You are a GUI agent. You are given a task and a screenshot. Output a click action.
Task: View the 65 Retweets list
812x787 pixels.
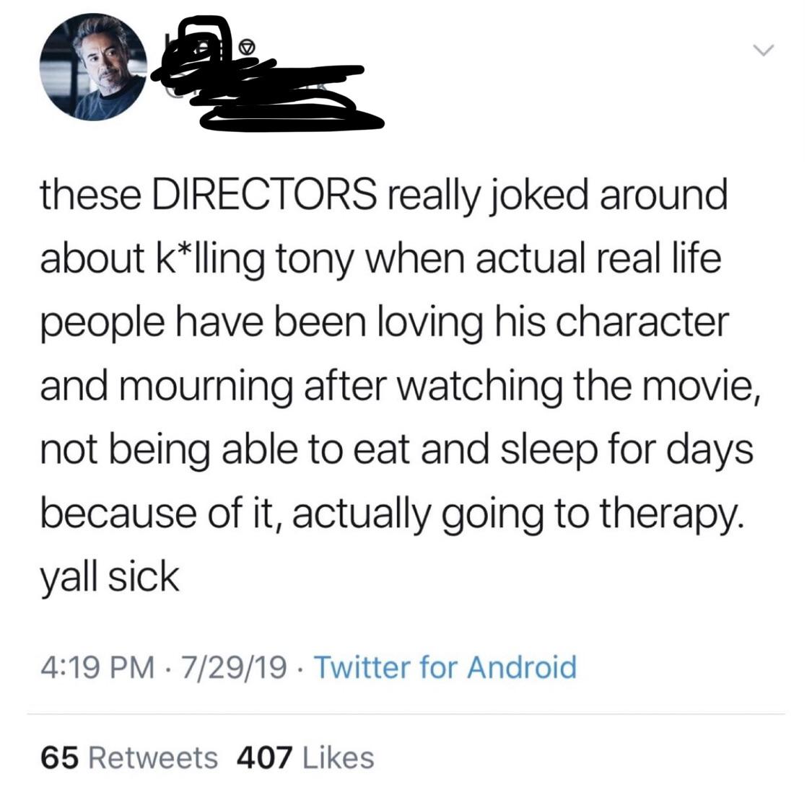(x=129, y=757)
